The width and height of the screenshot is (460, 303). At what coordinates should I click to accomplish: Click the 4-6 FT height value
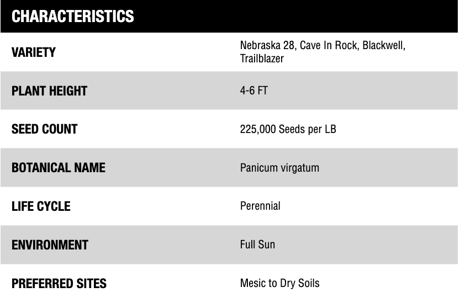coord(253,91)
